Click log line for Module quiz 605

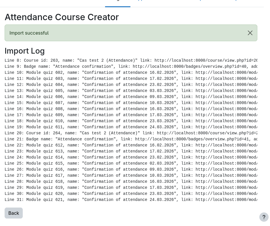pyautogui.click(x=131, y=91)
